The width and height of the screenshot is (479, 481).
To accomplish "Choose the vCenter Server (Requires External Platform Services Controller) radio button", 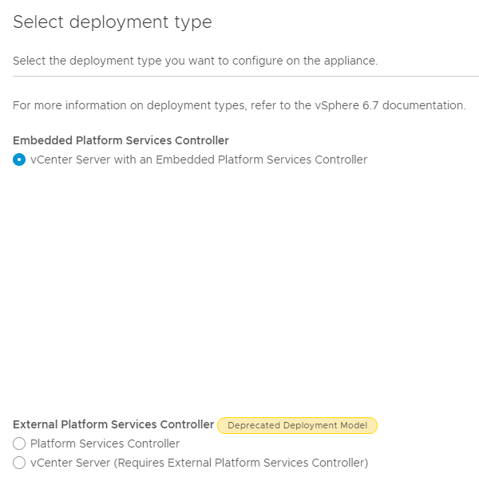I will pos(19,463).
